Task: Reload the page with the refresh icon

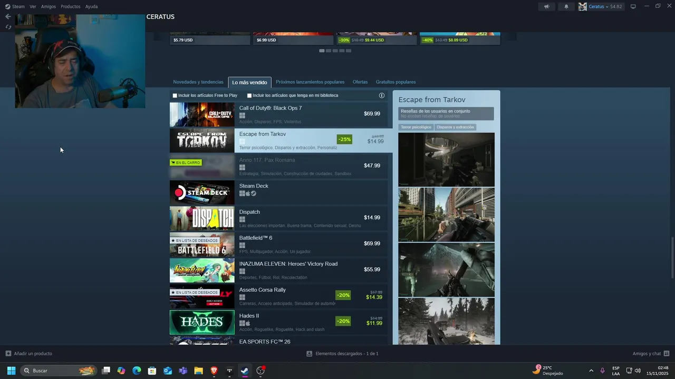Action: point(8,27)
